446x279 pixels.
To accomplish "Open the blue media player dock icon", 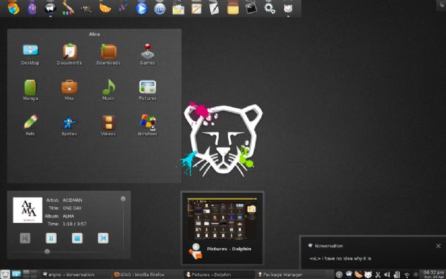I will point(141,8).
